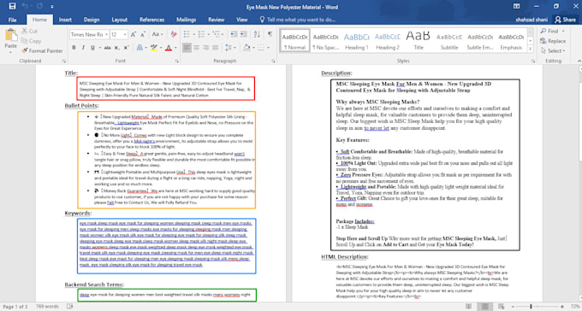Increase paragraph indent
The image size is (582, 311).
pos(243,34)
